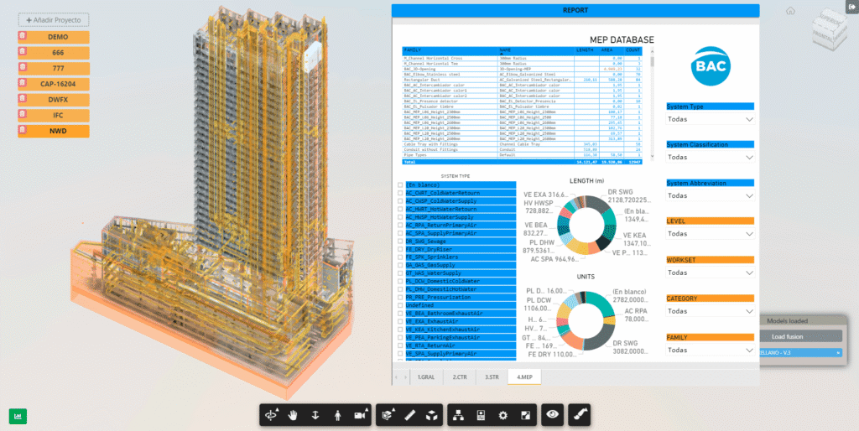Select the Measure ruler tool

[409, 415]
